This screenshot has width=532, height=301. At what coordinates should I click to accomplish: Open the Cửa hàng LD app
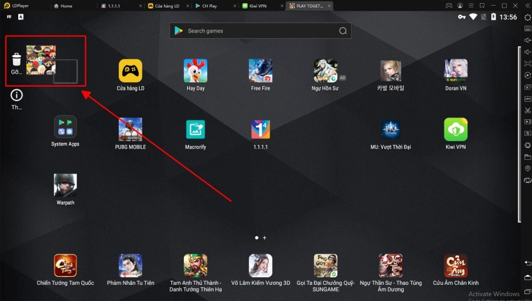[130, 71]
